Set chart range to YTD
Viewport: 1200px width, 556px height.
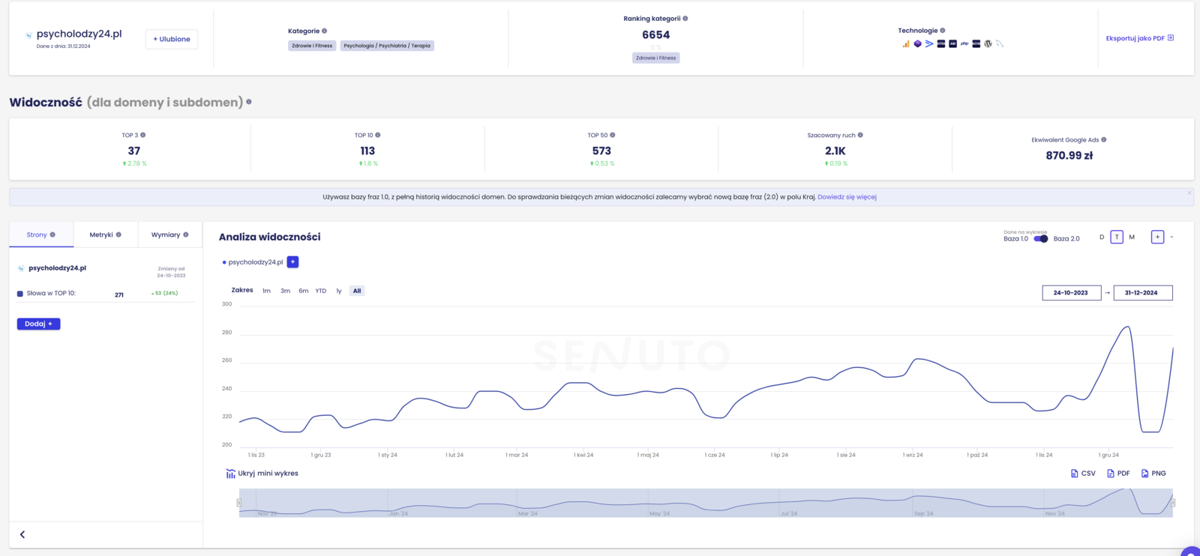(321, 291)
